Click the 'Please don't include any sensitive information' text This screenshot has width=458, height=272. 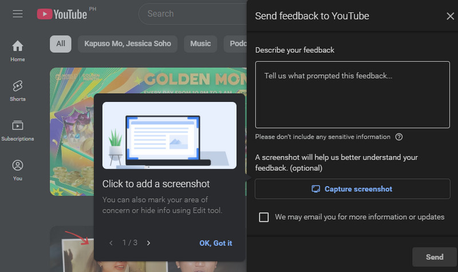323,137
